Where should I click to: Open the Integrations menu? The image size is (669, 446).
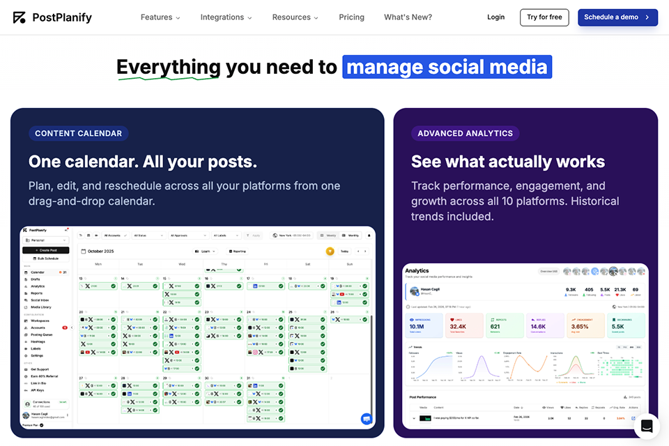(x=226, y=17)
